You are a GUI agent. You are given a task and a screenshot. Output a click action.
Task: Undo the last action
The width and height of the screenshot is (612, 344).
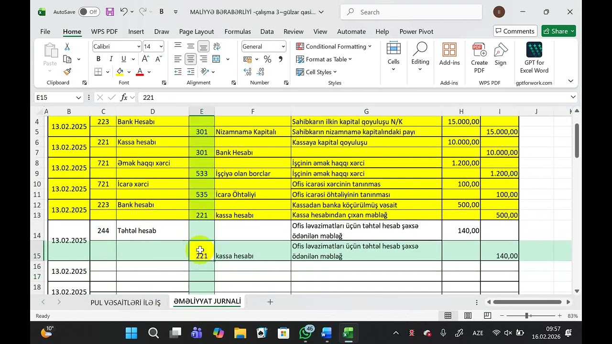(x=124, y=12)
